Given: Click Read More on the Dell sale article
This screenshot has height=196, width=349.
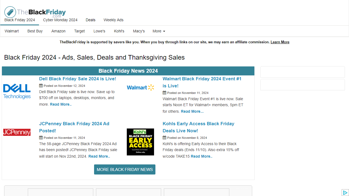Looking at the screenshot, I should click(61, 104).
